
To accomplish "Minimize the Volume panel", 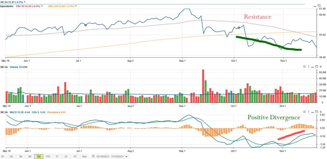I will click(x=313, y=67).
